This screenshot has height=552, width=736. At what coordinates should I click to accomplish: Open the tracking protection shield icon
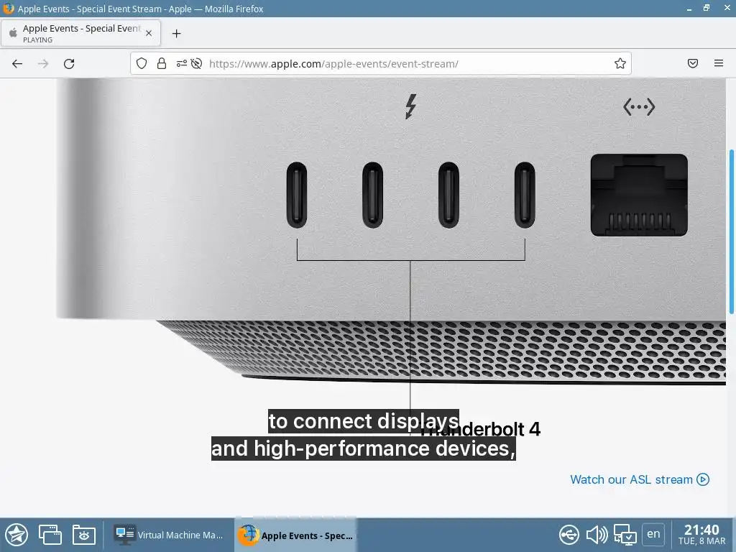[x=142, y=63]
